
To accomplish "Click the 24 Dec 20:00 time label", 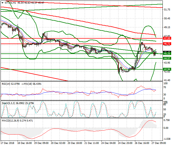I will (x=125, y=143).
